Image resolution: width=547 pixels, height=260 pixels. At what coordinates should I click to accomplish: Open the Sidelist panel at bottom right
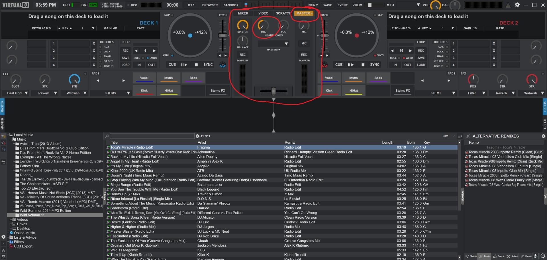click(x=468, y=256)
